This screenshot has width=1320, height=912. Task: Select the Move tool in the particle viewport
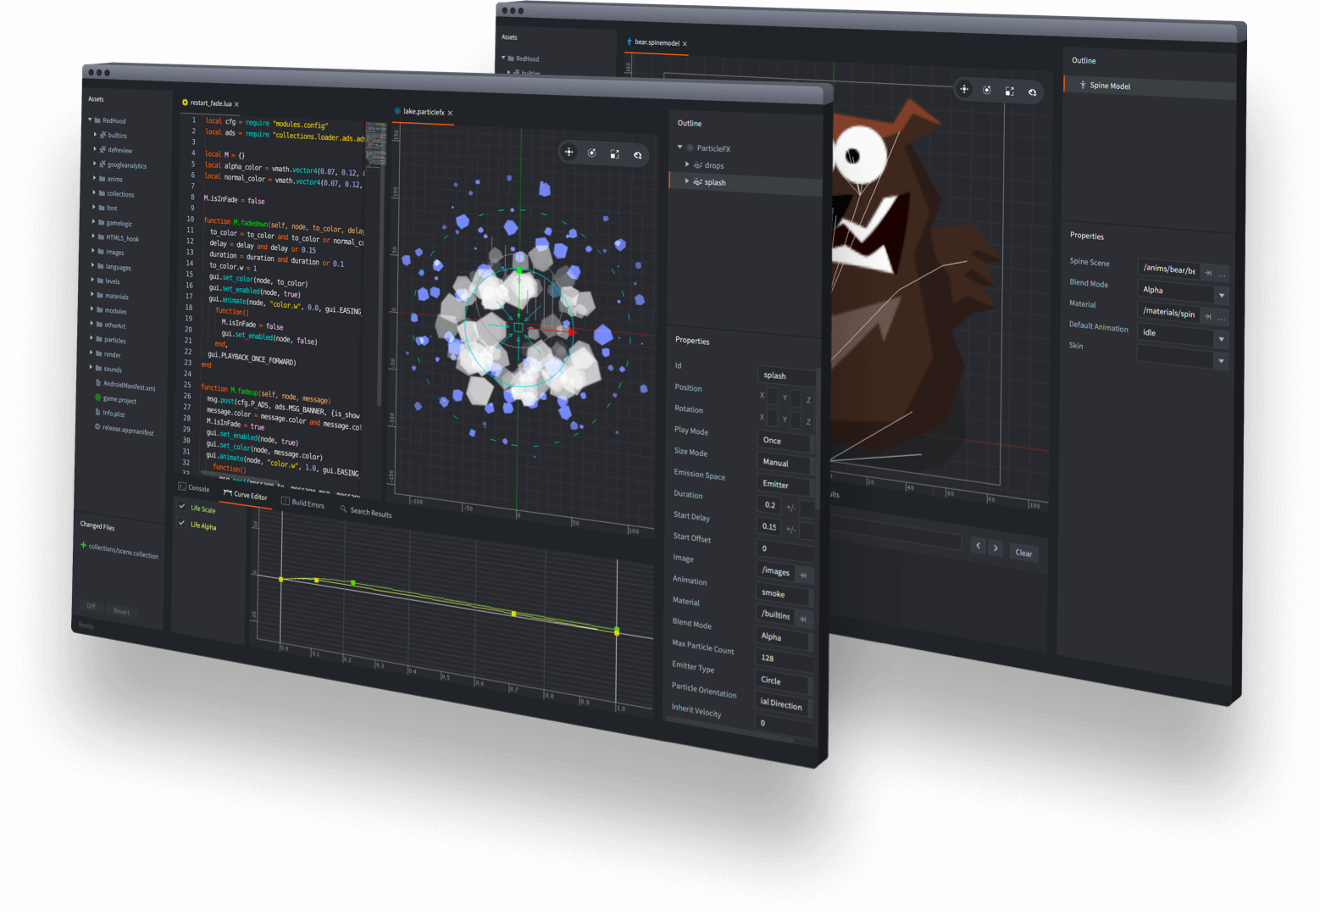[x=568, y=153]
